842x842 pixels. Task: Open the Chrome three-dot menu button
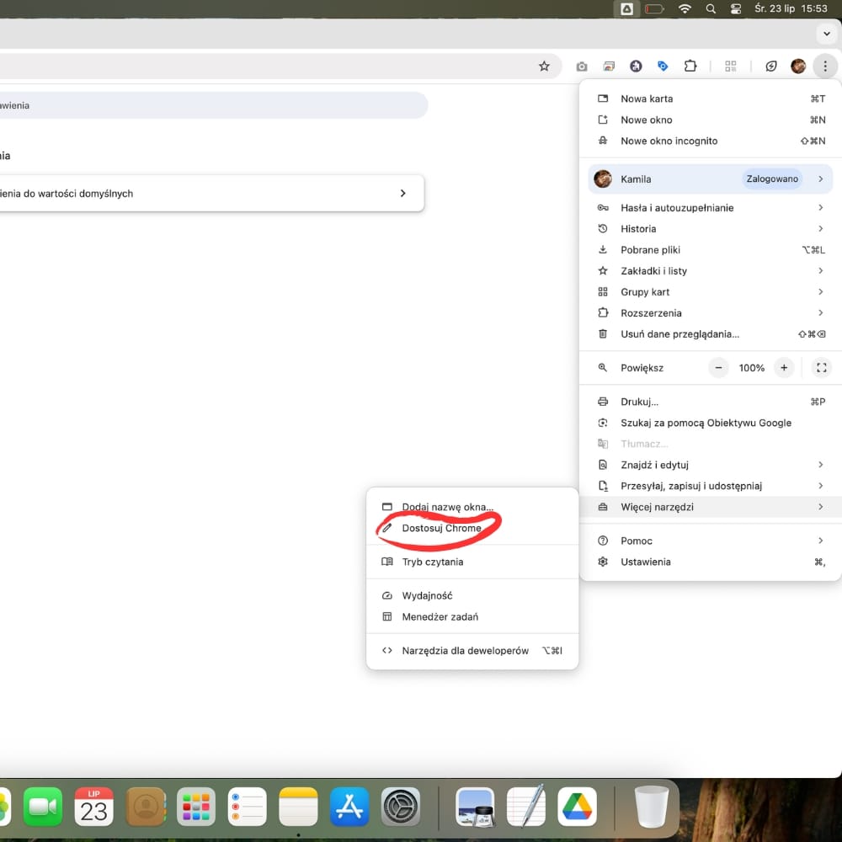tap(825, 67)
